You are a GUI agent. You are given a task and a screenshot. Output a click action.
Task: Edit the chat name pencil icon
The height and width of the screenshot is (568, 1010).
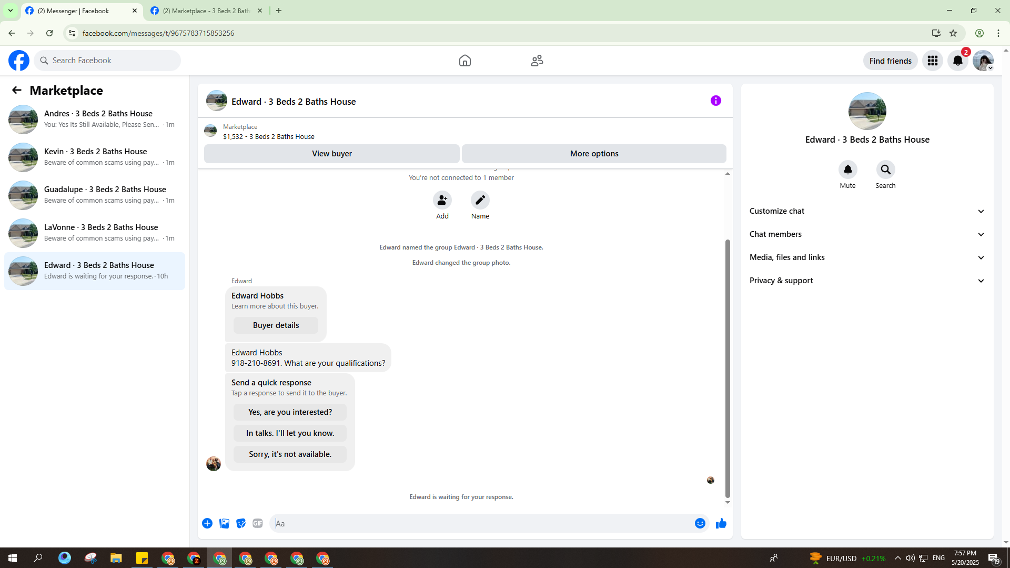click(480, 200)
